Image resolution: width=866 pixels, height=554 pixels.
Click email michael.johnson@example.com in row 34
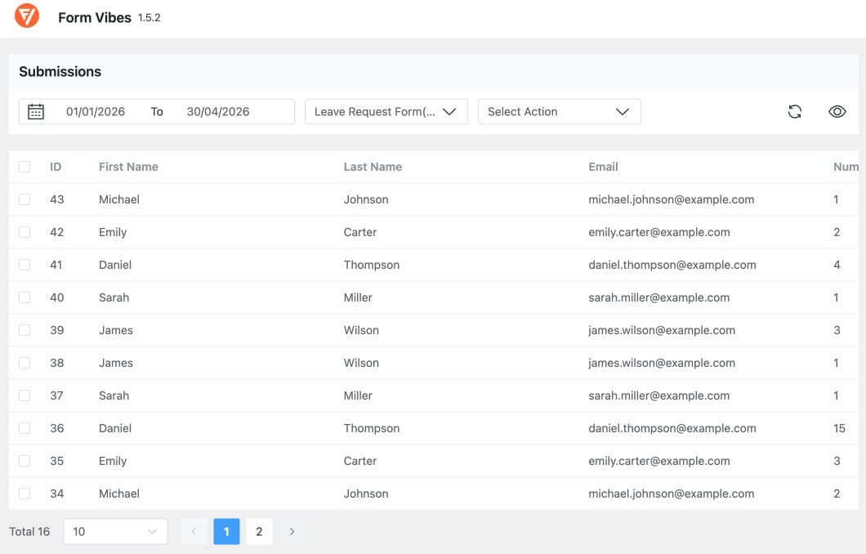tap(671, 494)
